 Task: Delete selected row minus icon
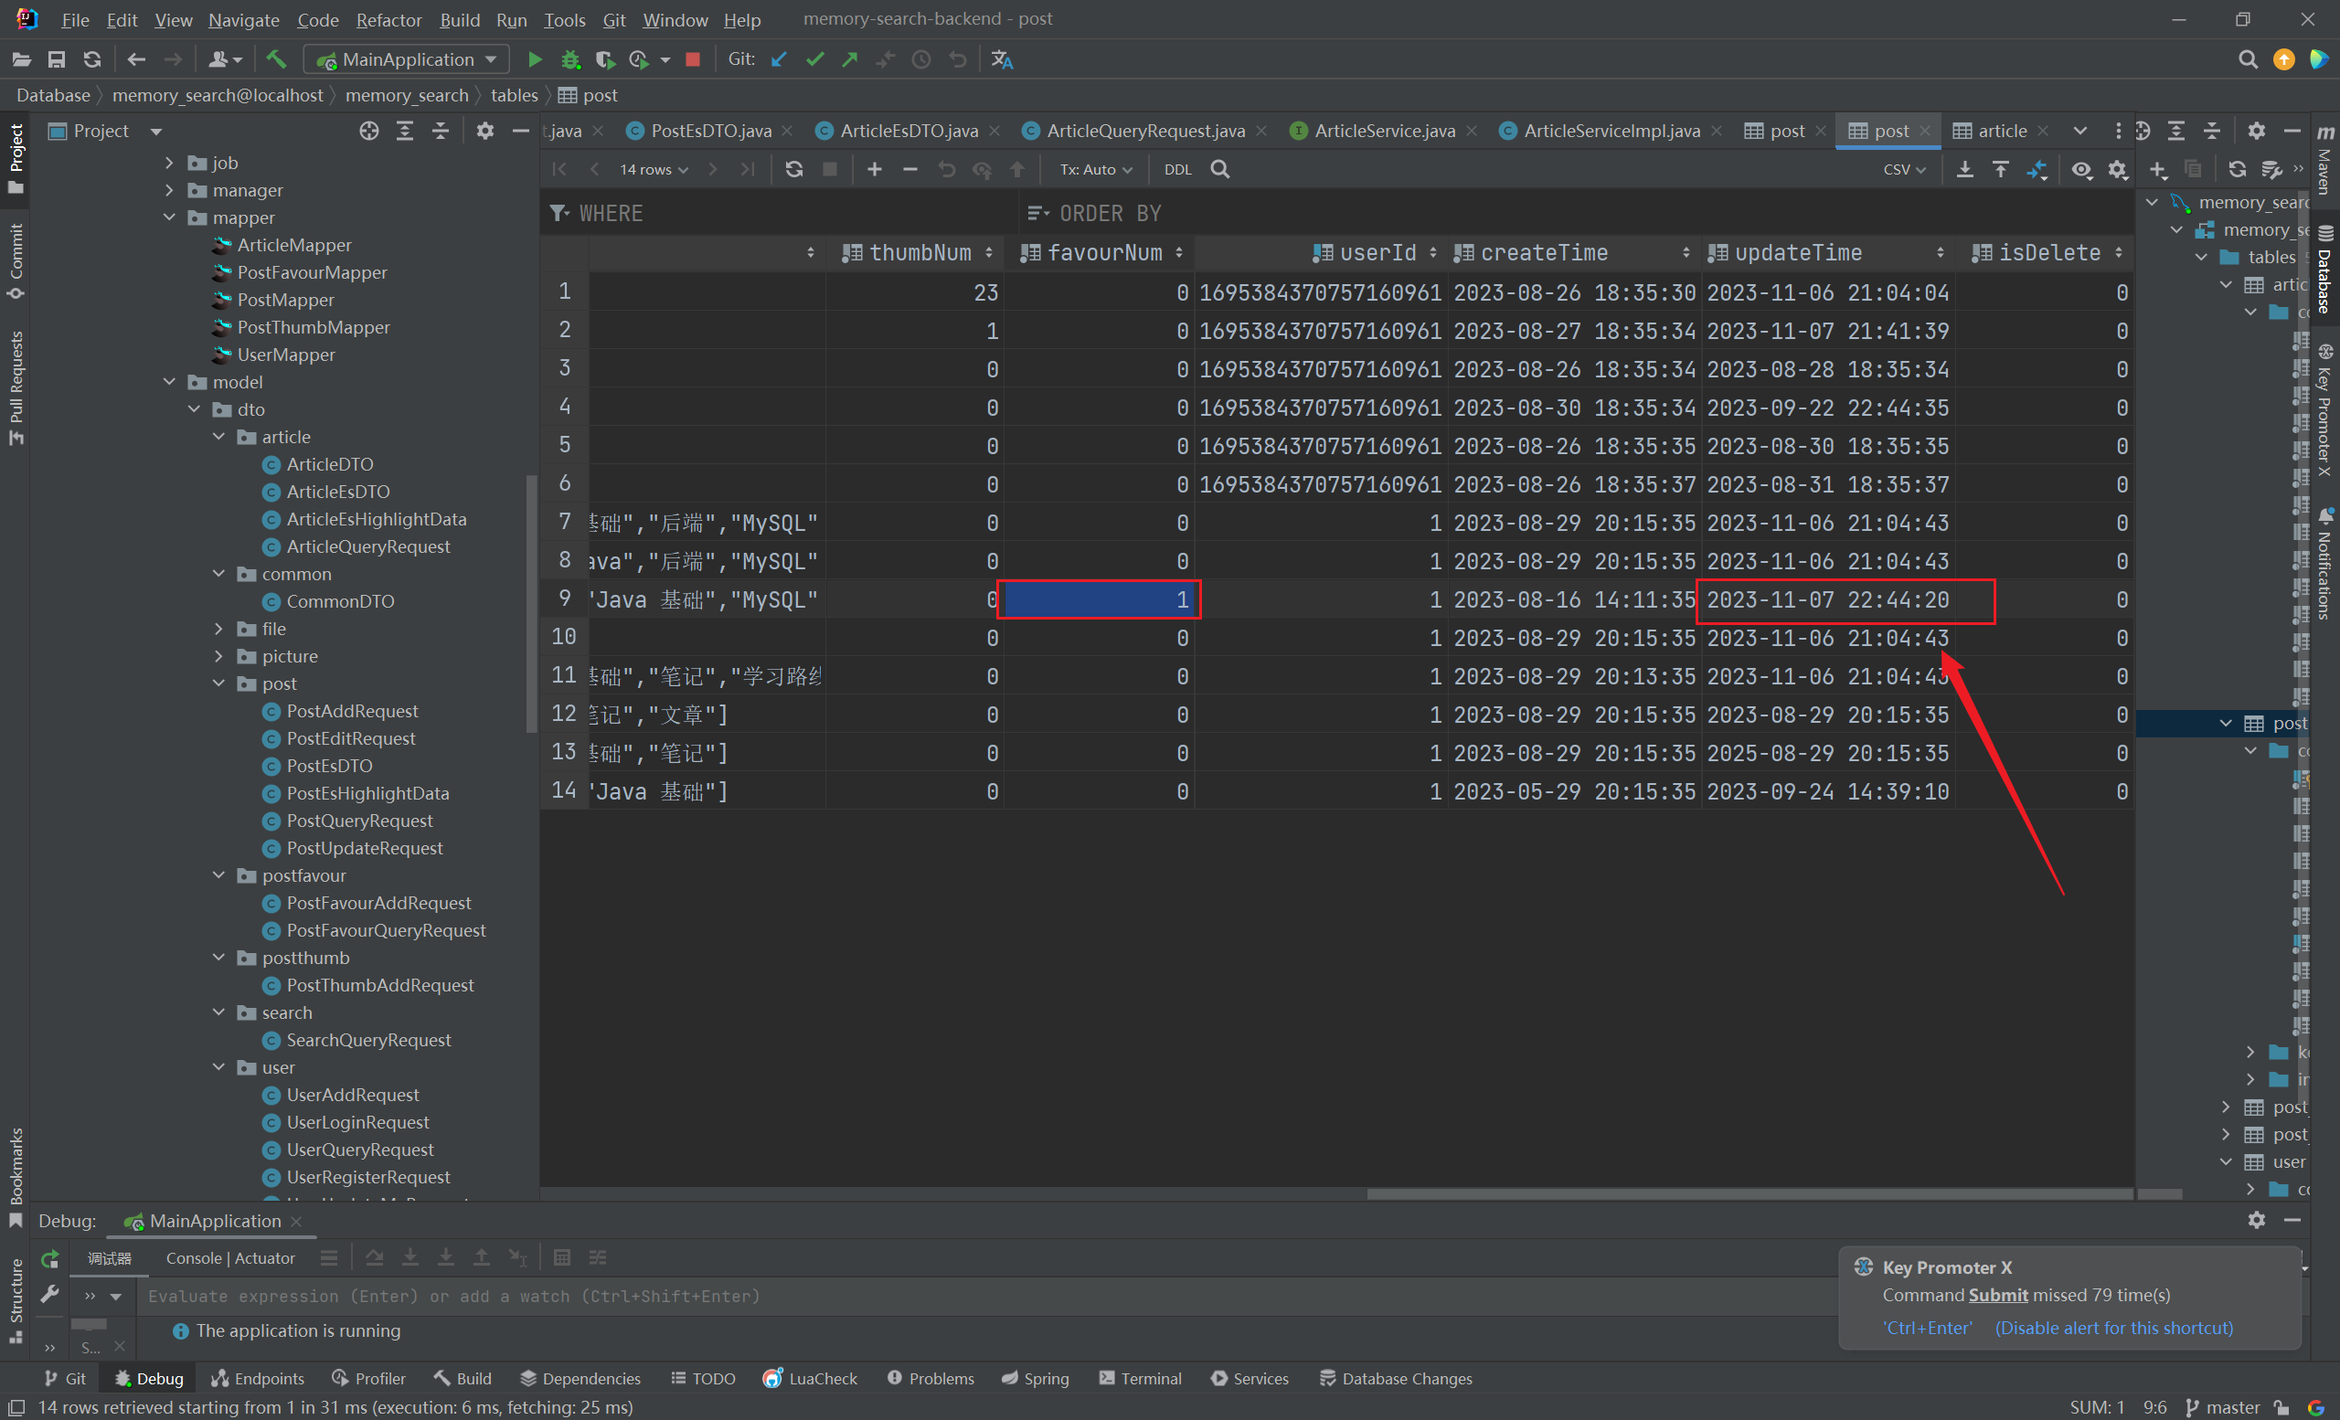(909, 169)
